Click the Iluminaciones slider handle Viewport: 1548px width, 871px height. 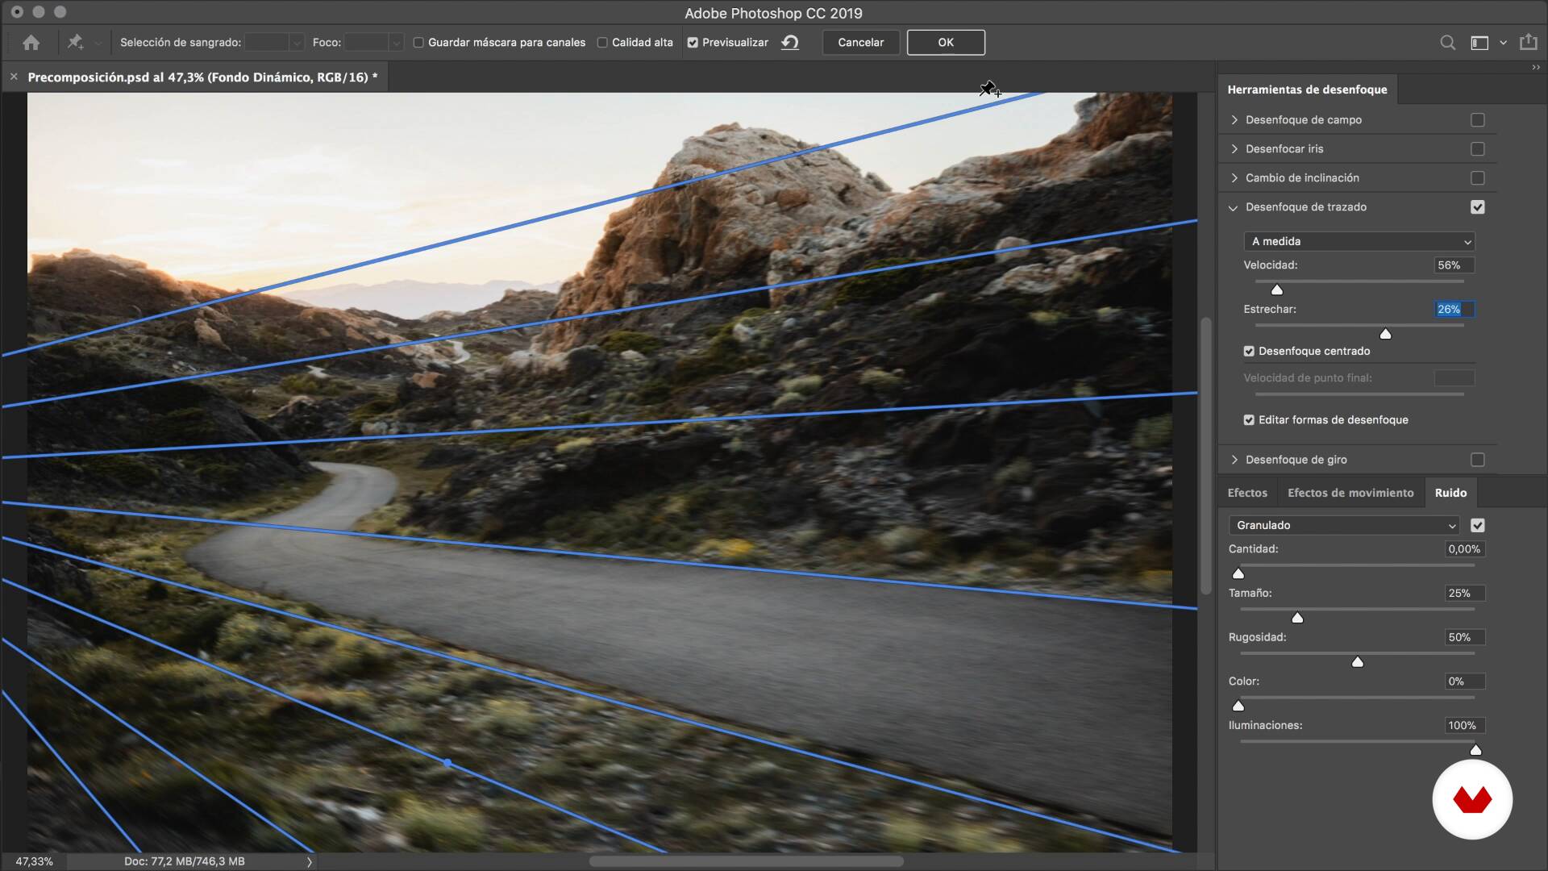tap(1475, 750)
